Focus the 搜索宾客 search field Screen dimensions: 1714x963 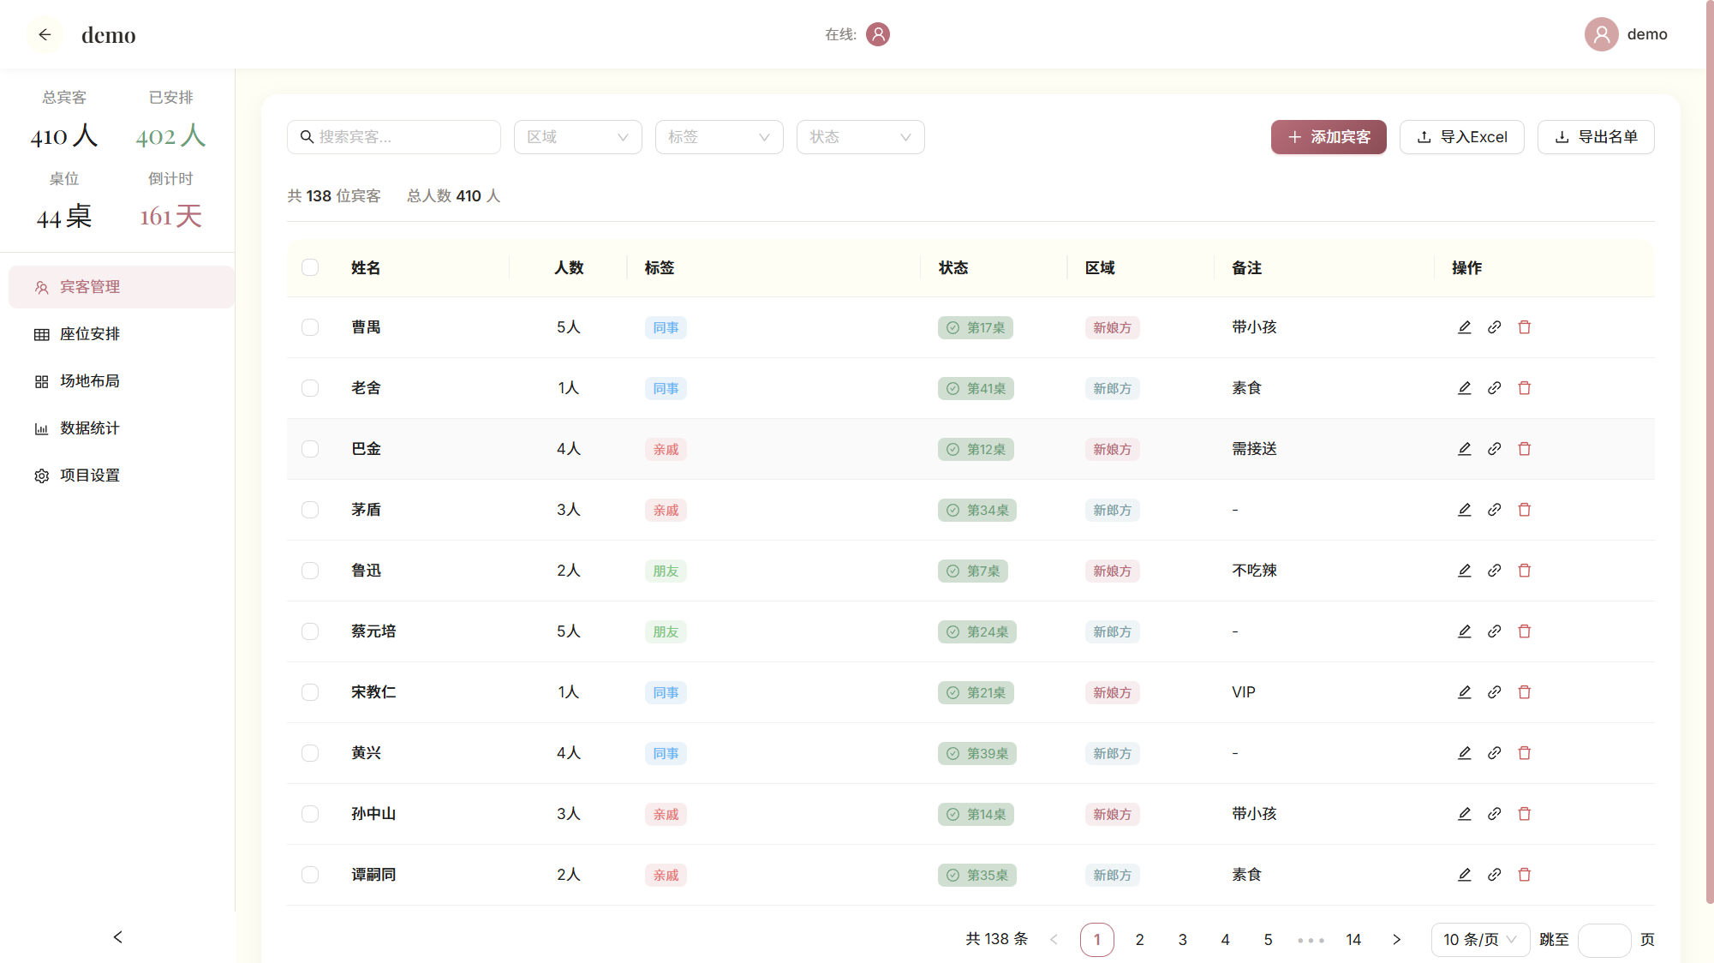tap(394, 137)
